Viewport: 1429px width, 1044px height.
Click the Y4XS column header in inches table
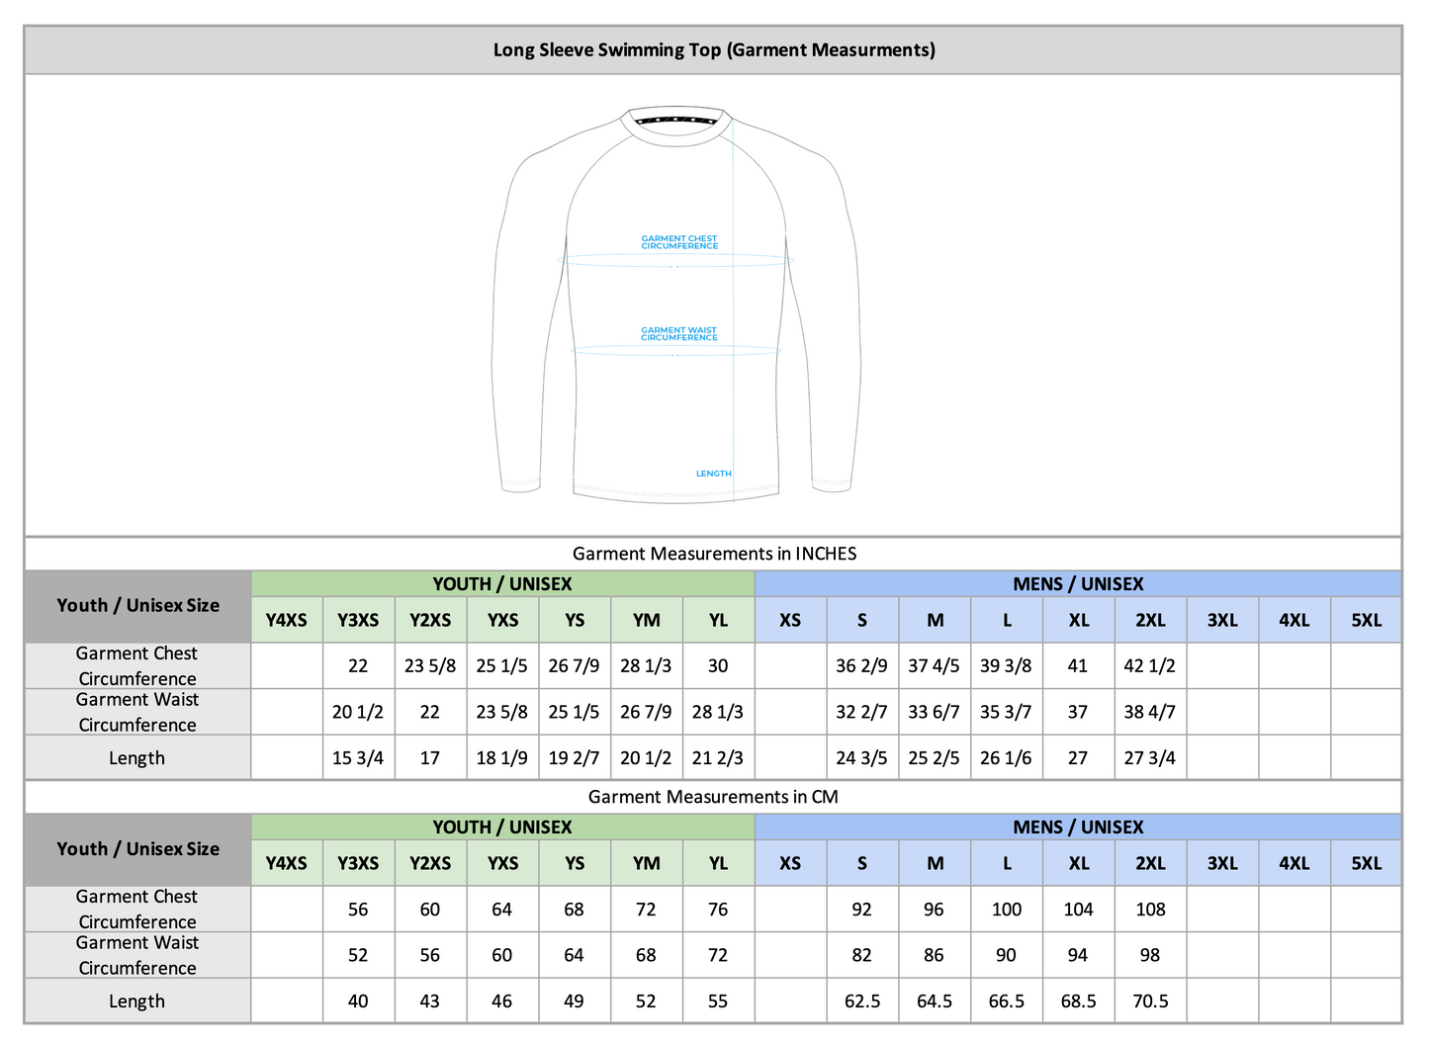(286, 620)
